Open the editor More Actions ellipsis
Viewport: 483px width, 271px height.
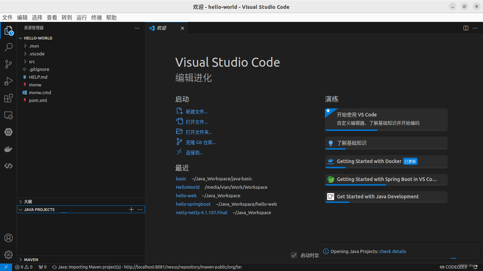475,28
